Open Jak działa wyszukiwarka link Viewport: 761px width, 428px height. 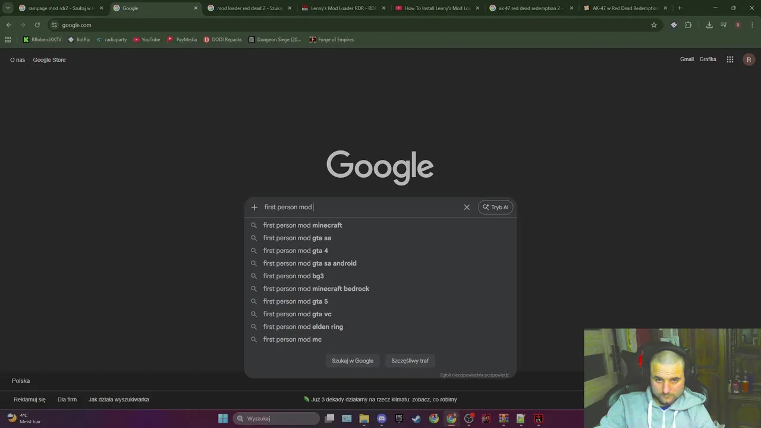pos(118,399)
